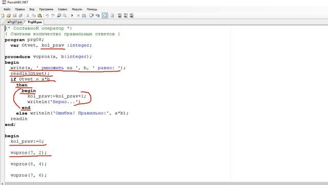Viewport: 328px width, 185px height.
Task: Click the 'kol_prav:=0;' statement
Action: [27, 141]
